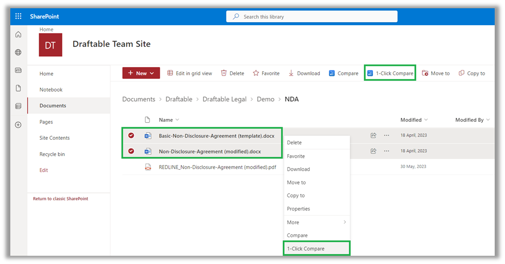Choose Favorite in the context menu
This screenshot has width=505, height=264.
click(317, 156)
